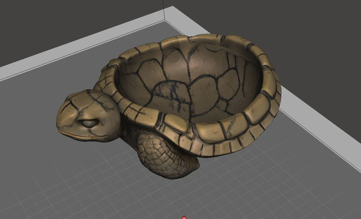Viewport: 361px width, 219px height.
Task: Select the turtle bowl 3D model
Action: [x=169, y=106]
